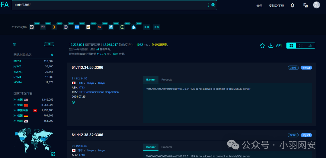Filter by the blue DSM icon
Screen dimensions: 326x158
coord(77,27)
